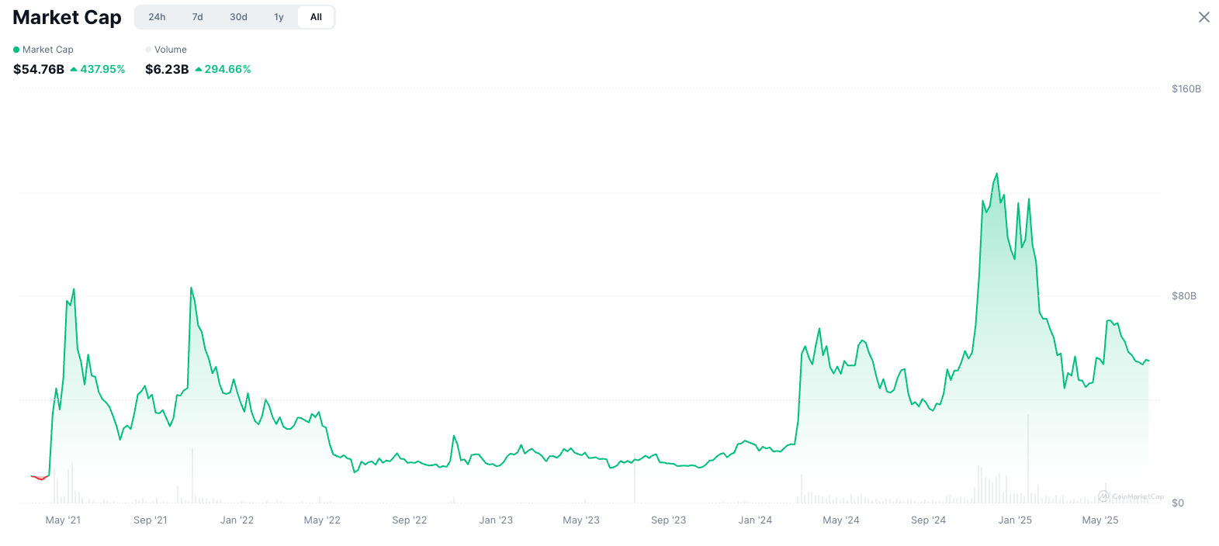Toggle the Market Cap series visibility
Image resolution: width=1219 pixels, height=546 pixels.
tap(43, 49)
